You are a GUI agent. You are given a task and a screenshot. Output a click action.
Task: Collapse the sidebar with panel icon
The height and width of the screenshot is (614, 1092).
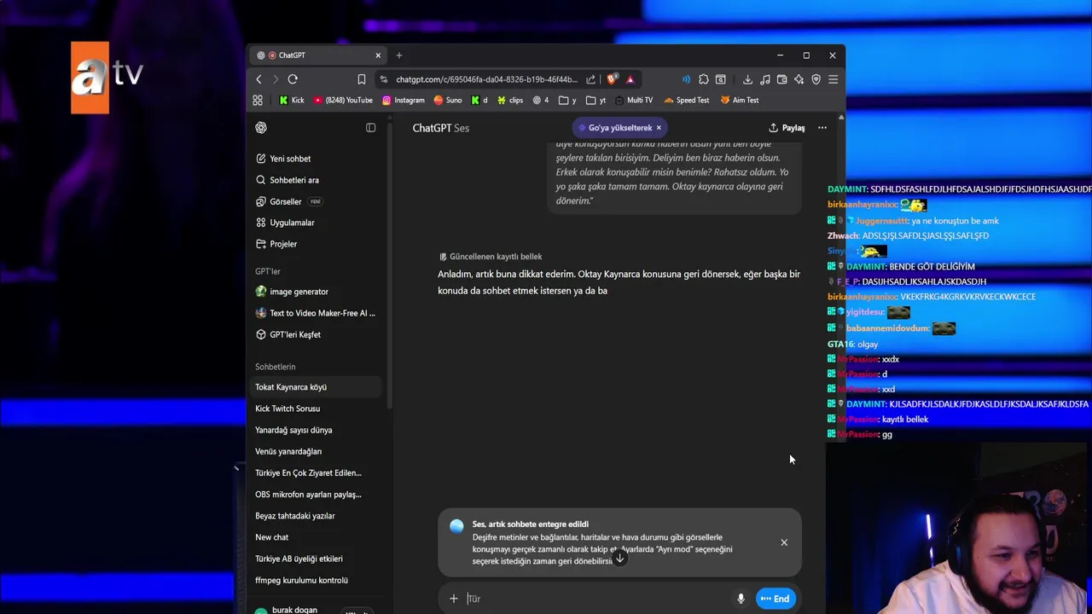(370, 128)
